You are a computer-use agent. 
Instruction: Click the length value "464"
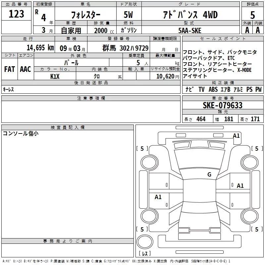point(201,119)
